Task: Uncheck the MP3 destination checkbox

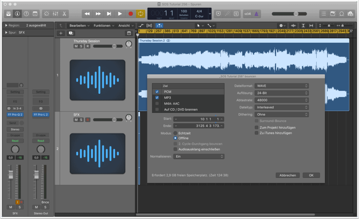Action: pos(157,97)
